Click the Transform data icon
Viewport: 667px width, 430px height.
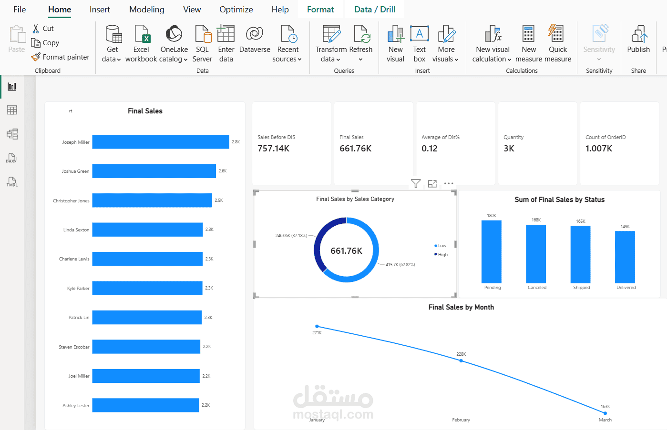tap(331, 34)
